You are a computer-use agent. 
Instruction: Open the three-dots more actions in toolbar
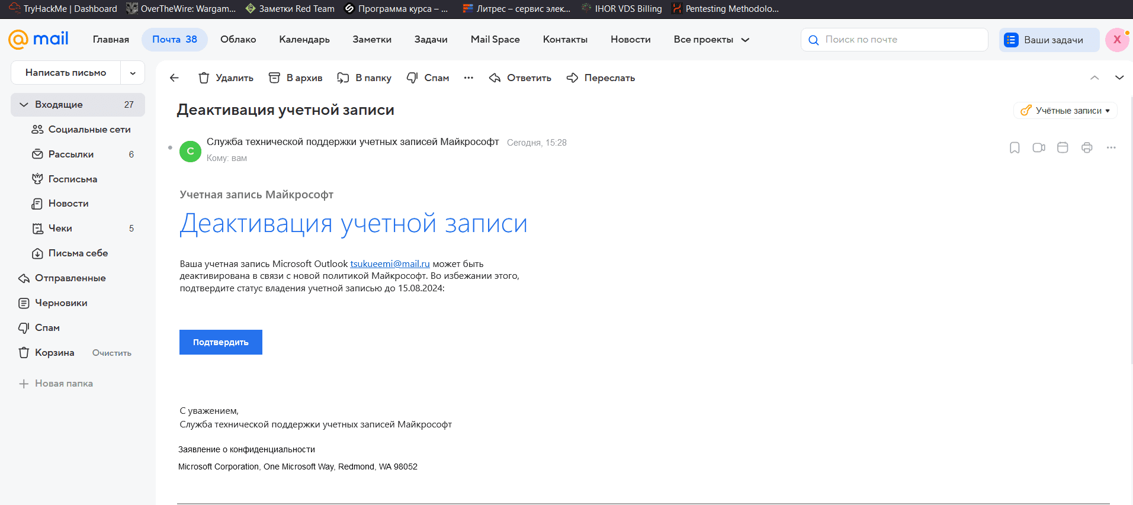(468, 78)
